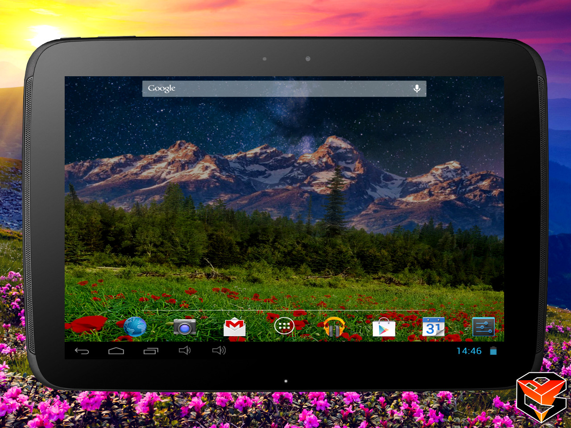Click the Google search bar
The height and width of the screenshot is (428, 571).
pyautogui.click(x=284, y=88)
